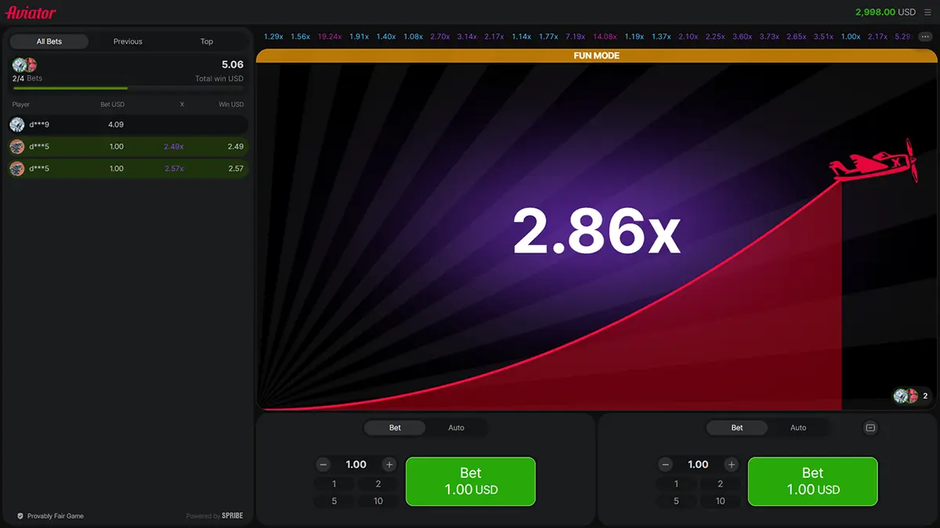
Task: Open the 1.00x round in history
Action: pyautogui.click(x=851, y=37)
